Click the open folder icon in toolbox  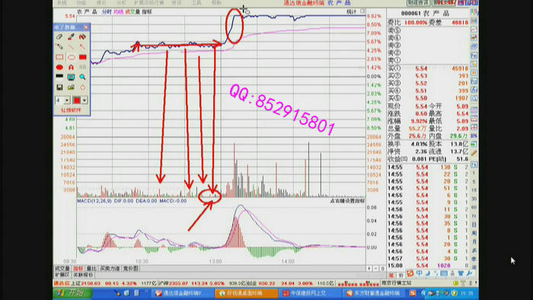71,88
